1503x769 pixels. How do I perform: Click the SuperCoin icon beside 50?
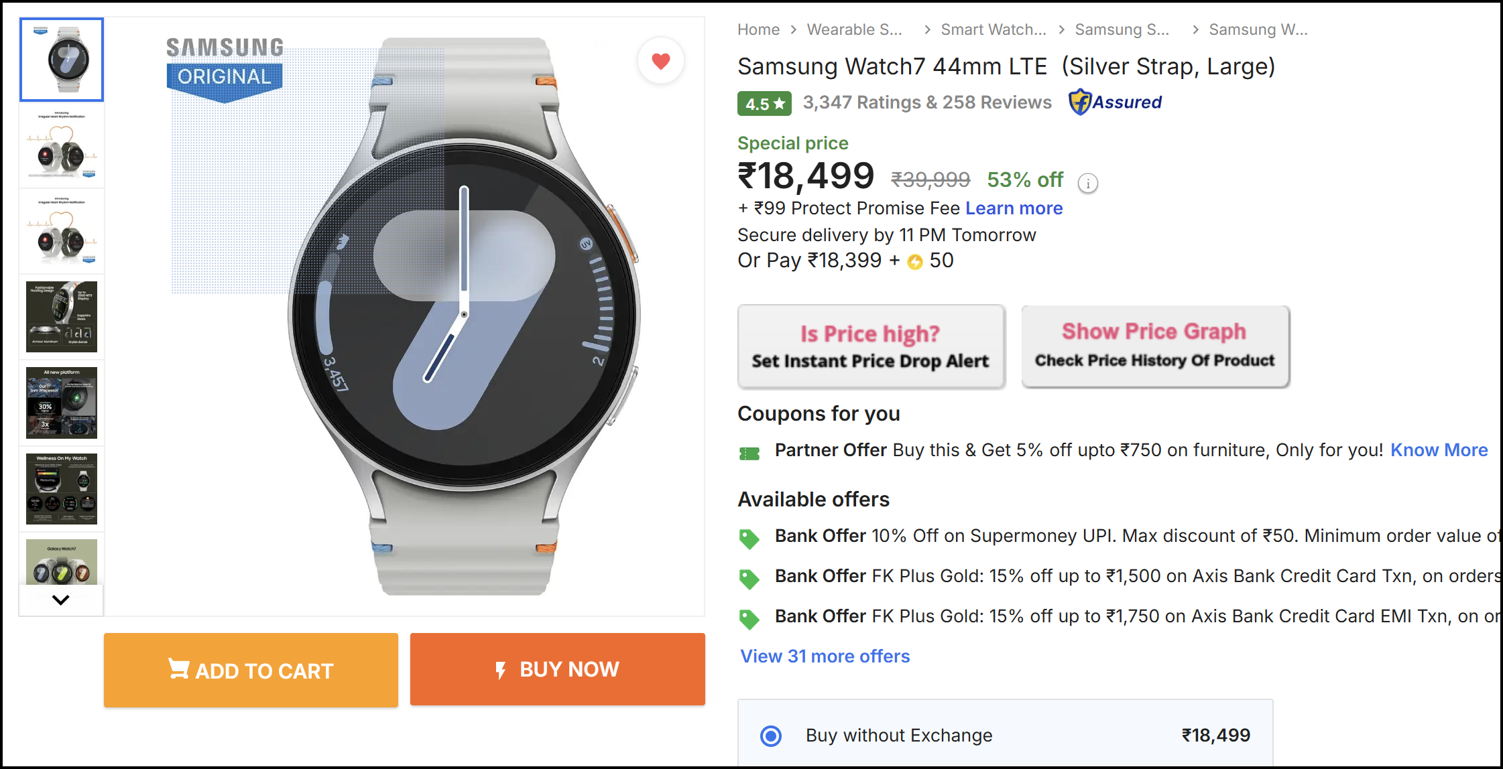click(915, 262)
